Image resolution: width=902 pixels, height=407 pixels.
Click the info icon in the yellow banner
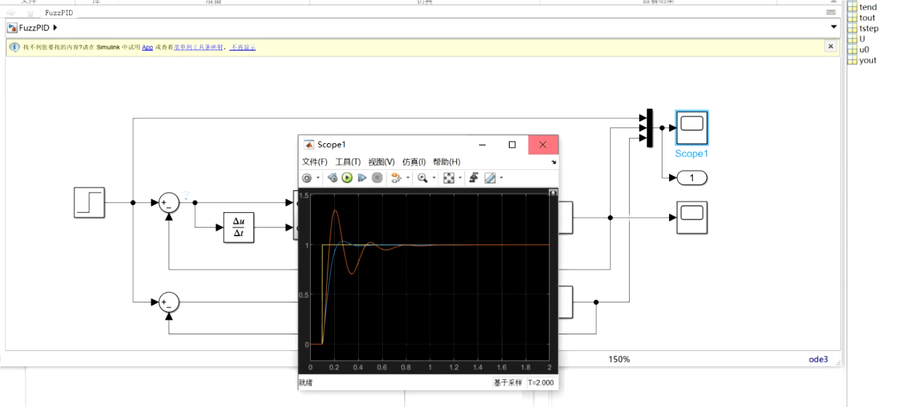tap(15, 47)
